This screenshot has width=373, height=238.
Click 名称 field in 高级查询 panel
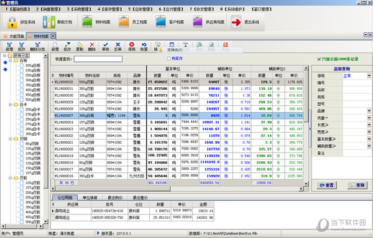(x=357, y=90)
